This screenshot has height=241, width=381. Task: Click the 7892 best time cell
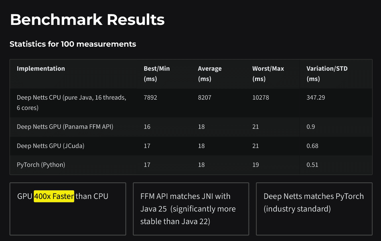coord(151,98)
